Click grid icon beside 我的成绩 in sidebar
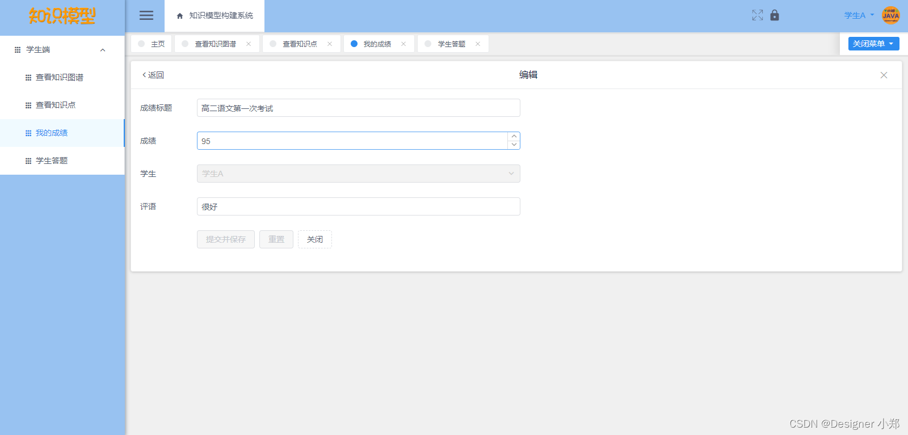 pyautogui.click(x=28, y=133)
